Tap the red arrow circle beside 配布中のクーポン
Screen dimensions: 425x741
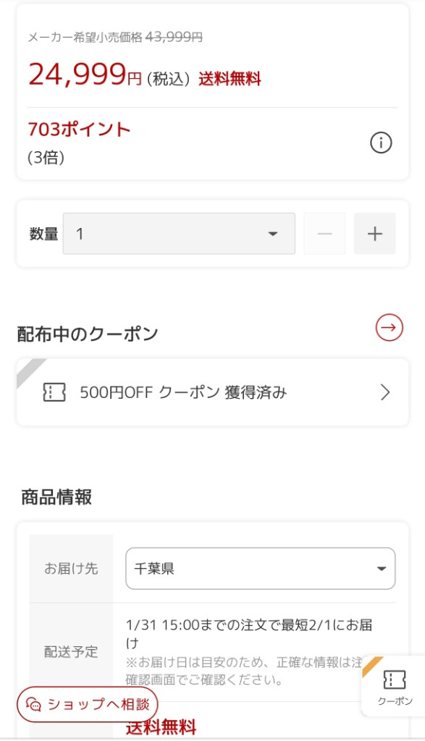(x=389, y=328)
